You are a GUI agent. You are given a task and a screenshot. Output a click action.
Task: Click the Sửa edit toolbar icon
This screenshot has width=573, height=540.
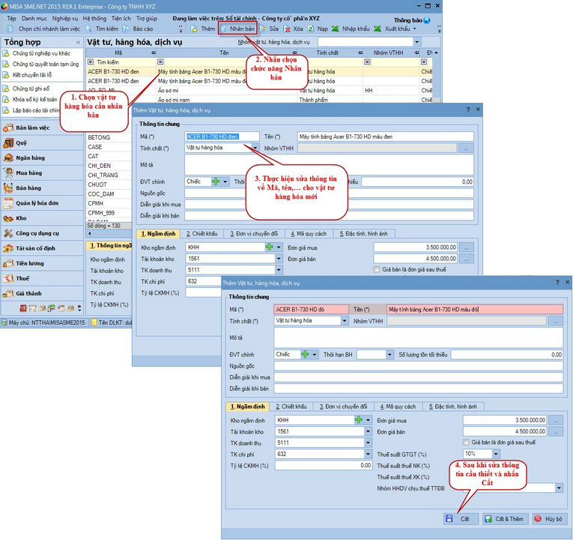pyautogui.click(x=262, y=28)
